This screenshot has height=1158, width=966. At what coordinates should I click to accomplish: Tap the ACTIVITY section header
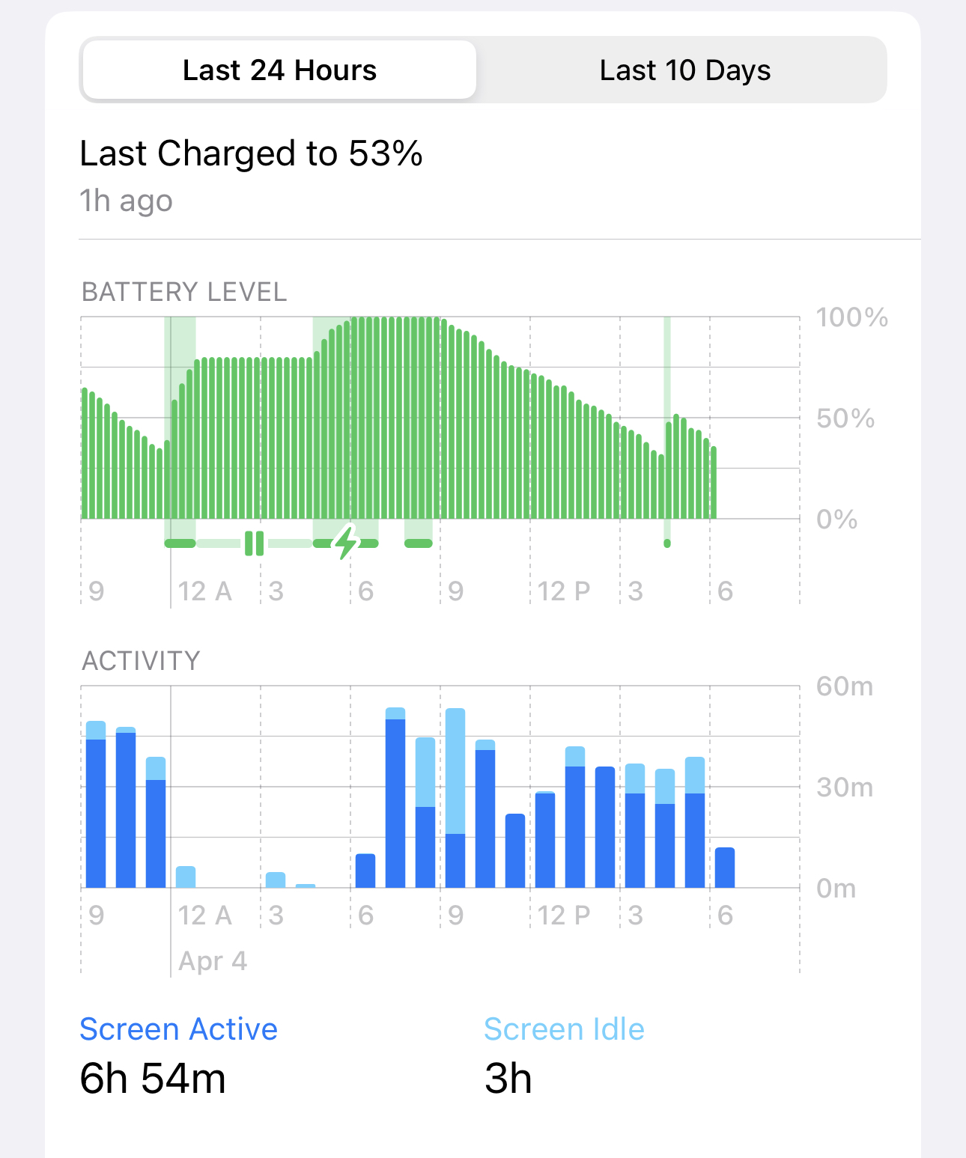141,661
